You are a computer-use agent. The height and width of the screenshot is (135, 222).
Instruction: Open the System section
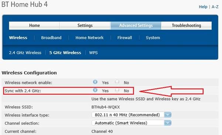(153, 38)
